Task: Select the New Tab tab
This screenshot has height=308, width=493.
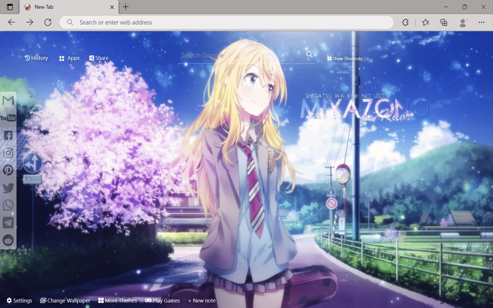Action: pos(69,7)
